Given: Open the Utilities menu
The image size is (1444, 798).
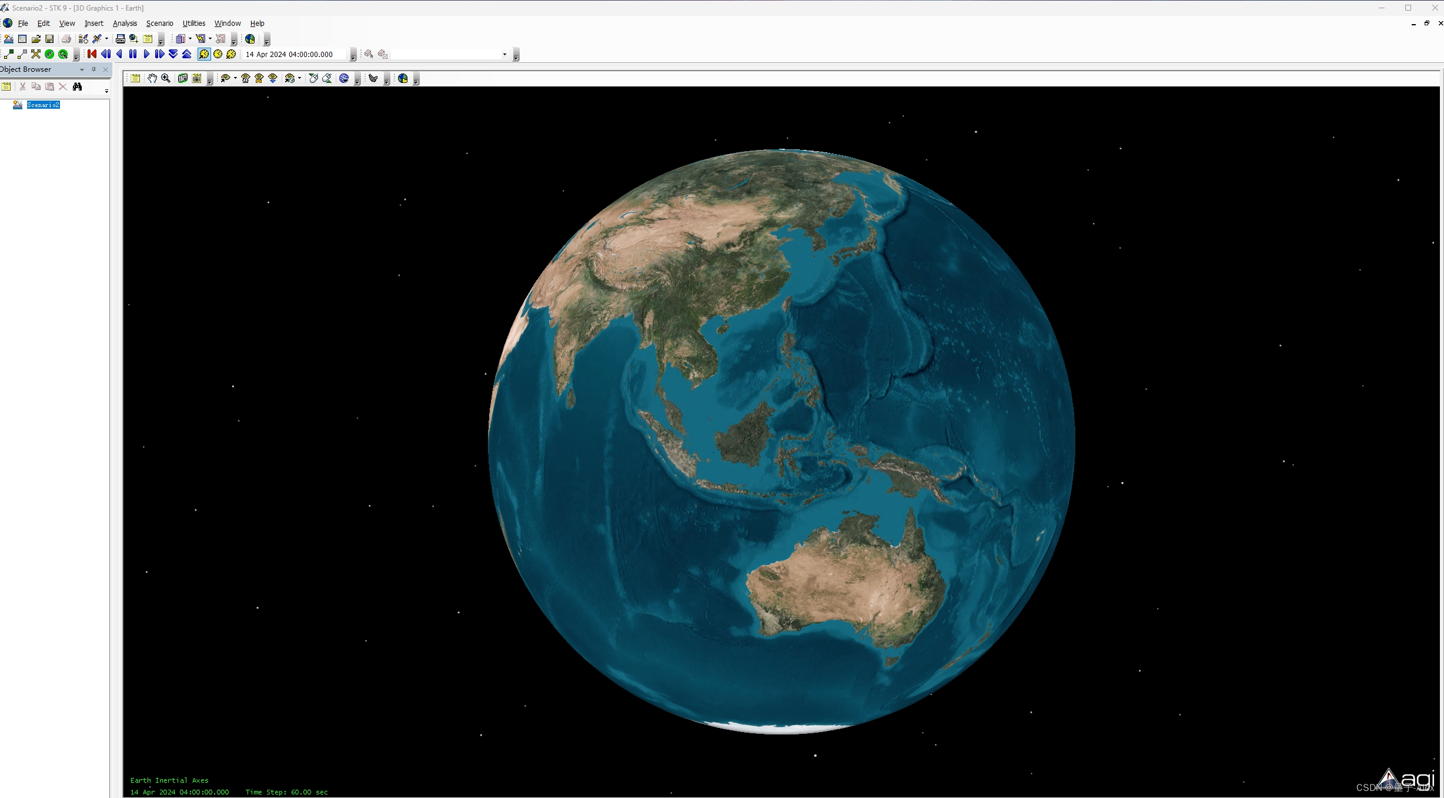Looking at the screenshot, I should [x=193, y=24].
